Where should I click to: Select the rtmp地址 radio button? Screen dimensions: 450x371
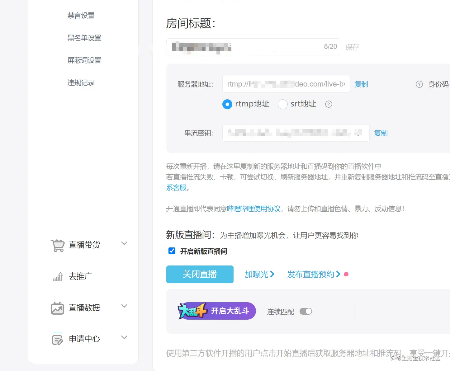(x=227, y=104)
